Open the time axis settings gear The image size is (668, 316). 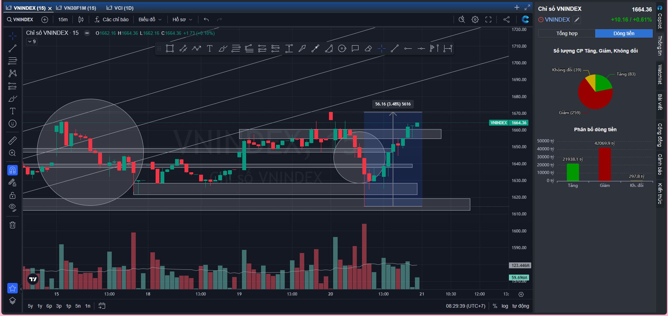521,294
